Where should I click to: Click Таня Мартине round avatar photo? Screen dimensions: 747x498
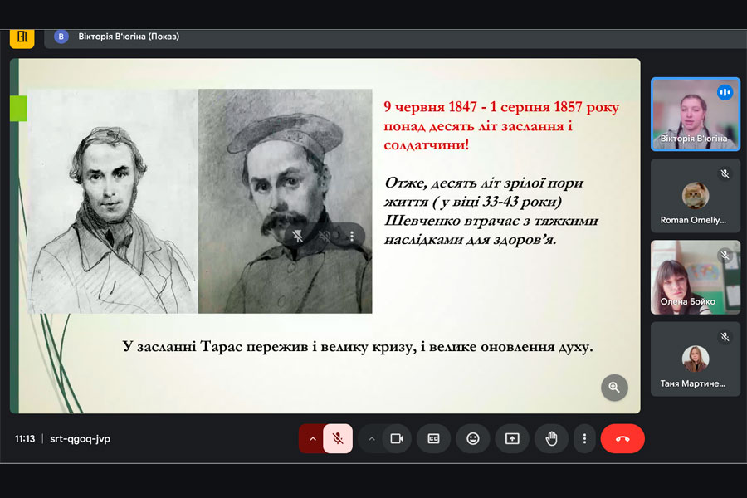pos(696,359)
